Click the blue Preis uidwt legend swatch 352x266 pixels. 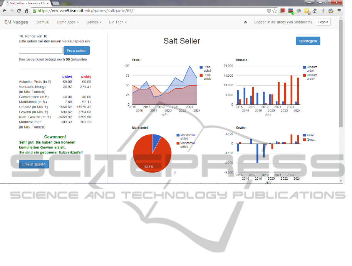tap(201, 67)
